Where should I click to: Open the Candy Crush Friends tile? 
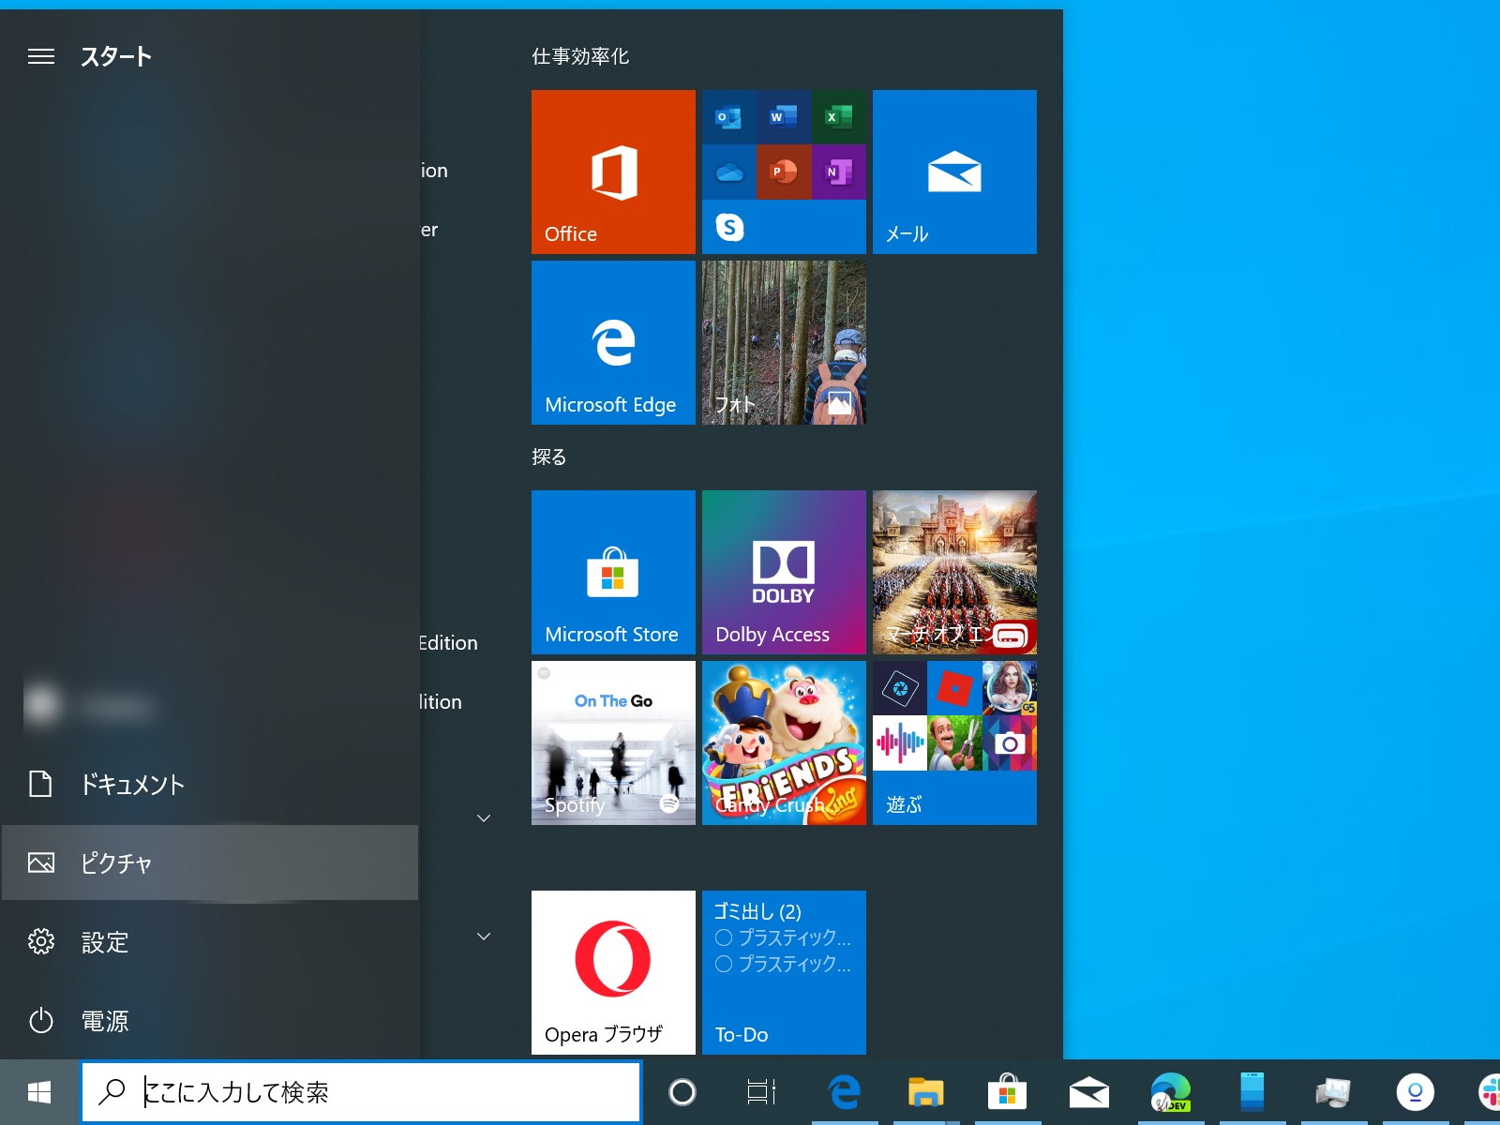tap(784, 742)
